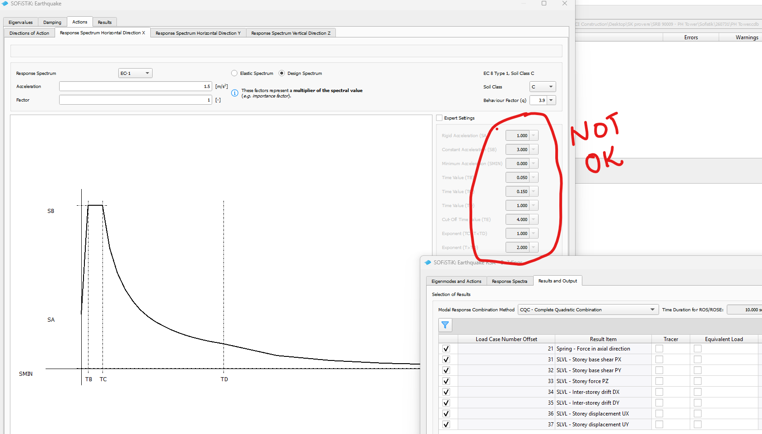
Task: Tick the Tracer box for Inter-storey drift DY
Action: (659, 403)
